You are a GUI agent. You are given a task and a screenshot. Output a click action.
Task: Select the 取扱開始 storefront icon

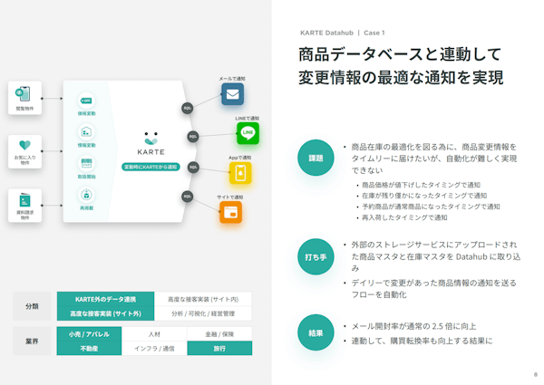click(86, 164)
